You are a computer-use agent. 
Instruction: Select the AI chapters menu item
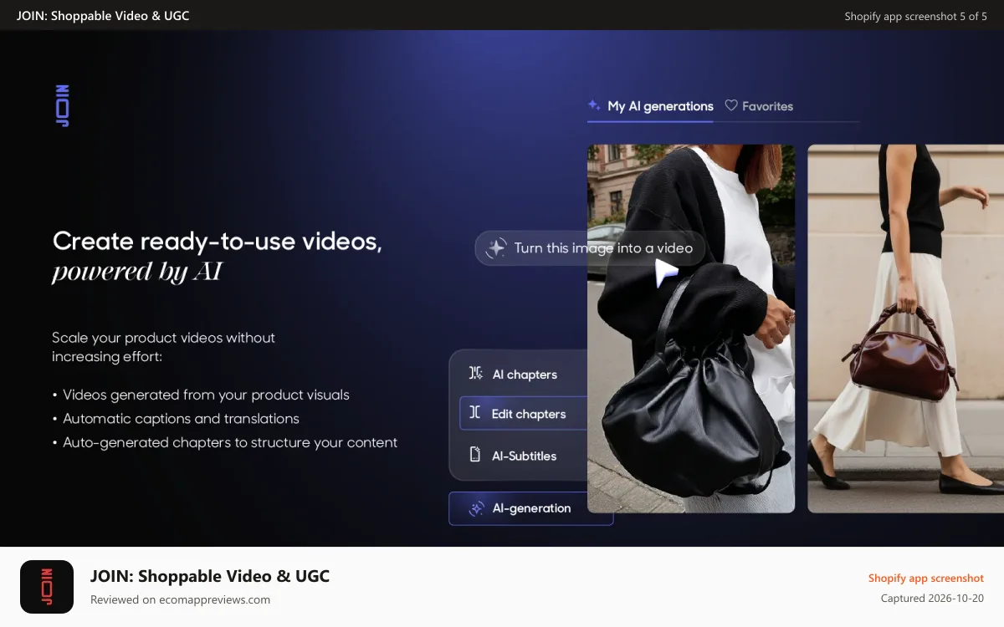(x=519, y=375)
